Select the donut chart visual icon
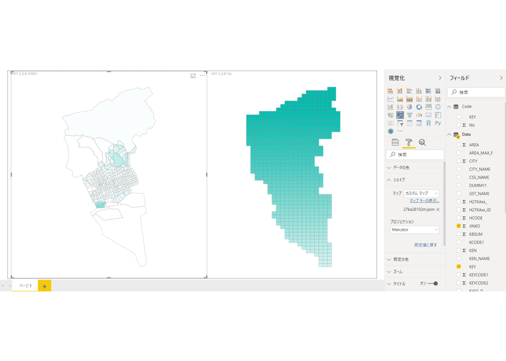The height and width of the screenshot is (361, 506). (419, 107)
